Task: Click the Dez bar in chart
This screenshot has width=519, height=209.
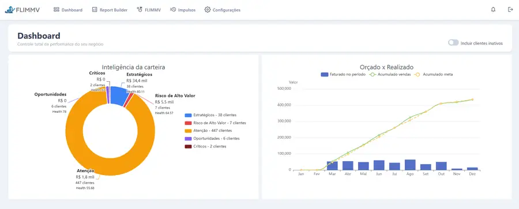Action: click(x=472, y=169)
